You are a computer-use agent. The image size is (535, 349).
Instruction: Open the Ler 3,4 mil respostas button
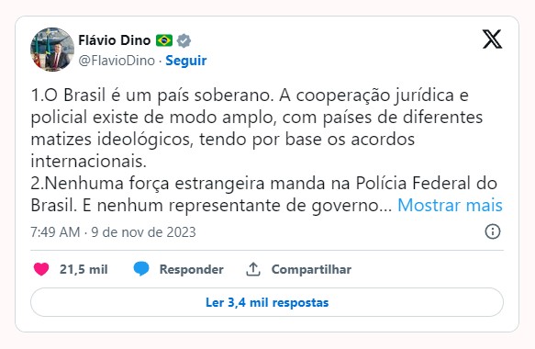tap(267, 302)
